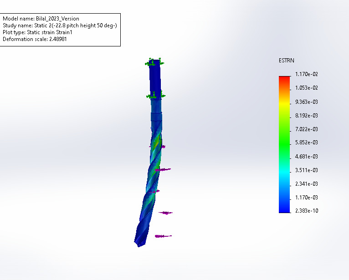349x280 pixels.
Task: Click the maximum legend value 1.170e-02
Action: click(x=307, y=74)
